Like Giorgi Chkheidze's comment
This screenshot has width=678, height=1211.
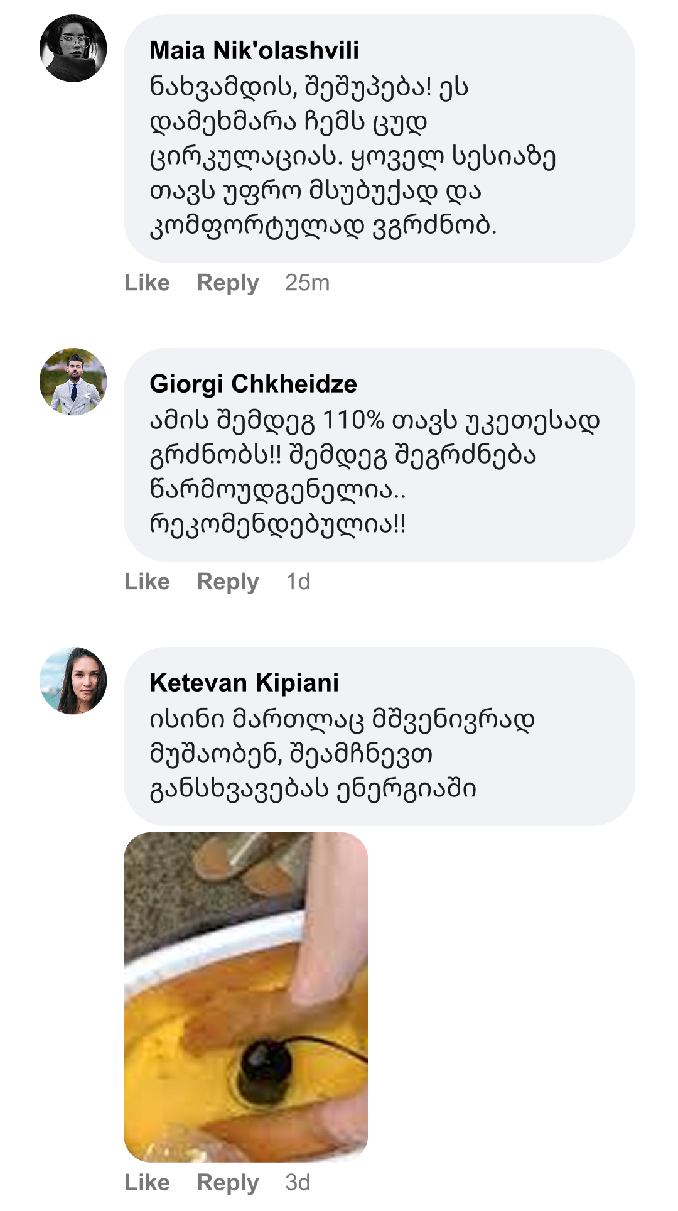pos(147,582)
